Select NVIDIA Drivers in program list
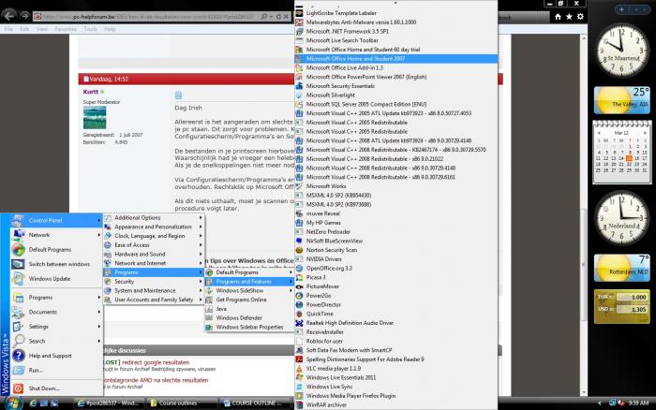This screenshot has width=656, height=410. point(395,259)
